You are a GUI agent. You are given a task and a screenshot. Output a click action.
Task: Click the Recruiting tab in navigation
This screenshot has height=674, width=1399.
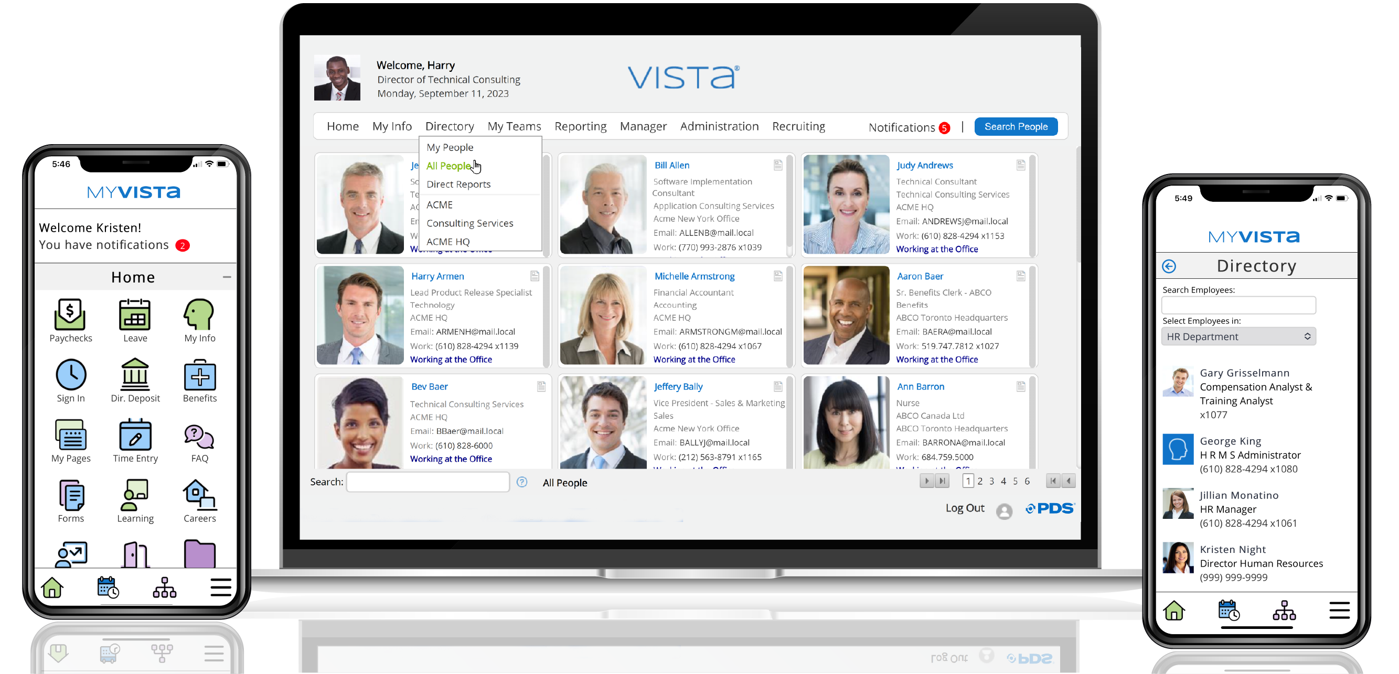798,126
